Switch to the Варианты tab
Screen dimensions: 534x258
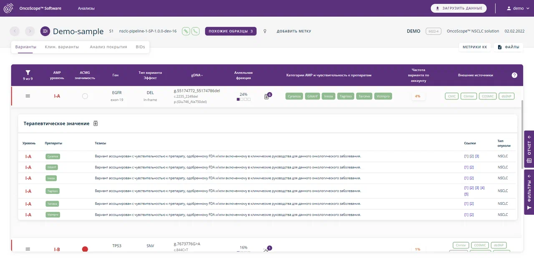pos(26,47)
